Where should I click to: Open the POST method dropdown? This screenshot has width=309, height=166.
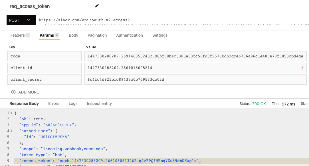[x=28, y=20]
